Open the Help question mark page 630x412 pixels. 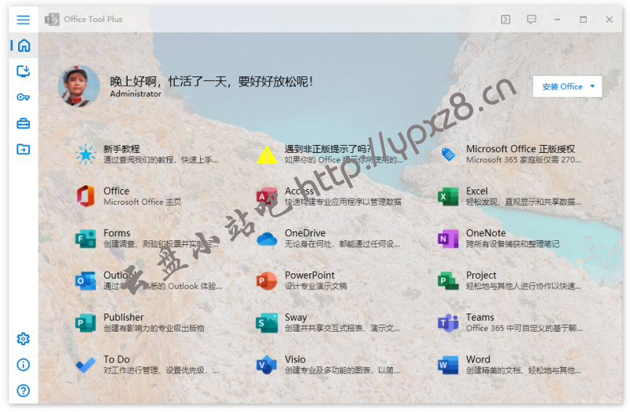[x=24, y=391]
